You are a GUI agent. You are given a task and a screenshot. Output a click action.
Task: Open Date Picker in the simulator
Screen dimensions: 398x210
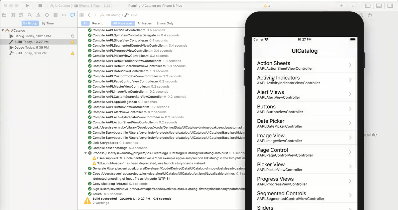(304, 123)
